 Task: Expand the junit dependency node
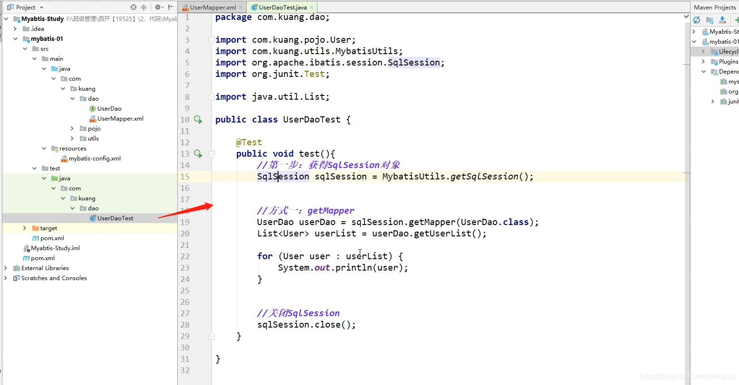[x=712, y=102]
